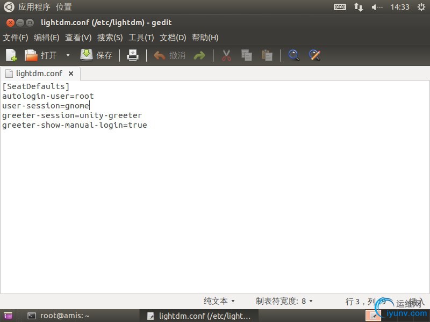Save the file with 保存 button

pos(96,55)
